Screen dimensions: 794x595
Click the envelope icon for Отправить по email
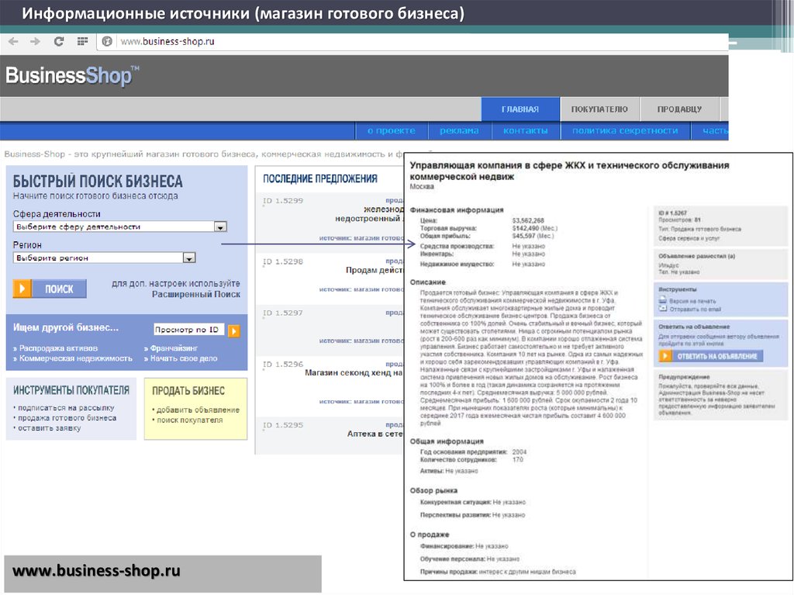pos(663,309)
